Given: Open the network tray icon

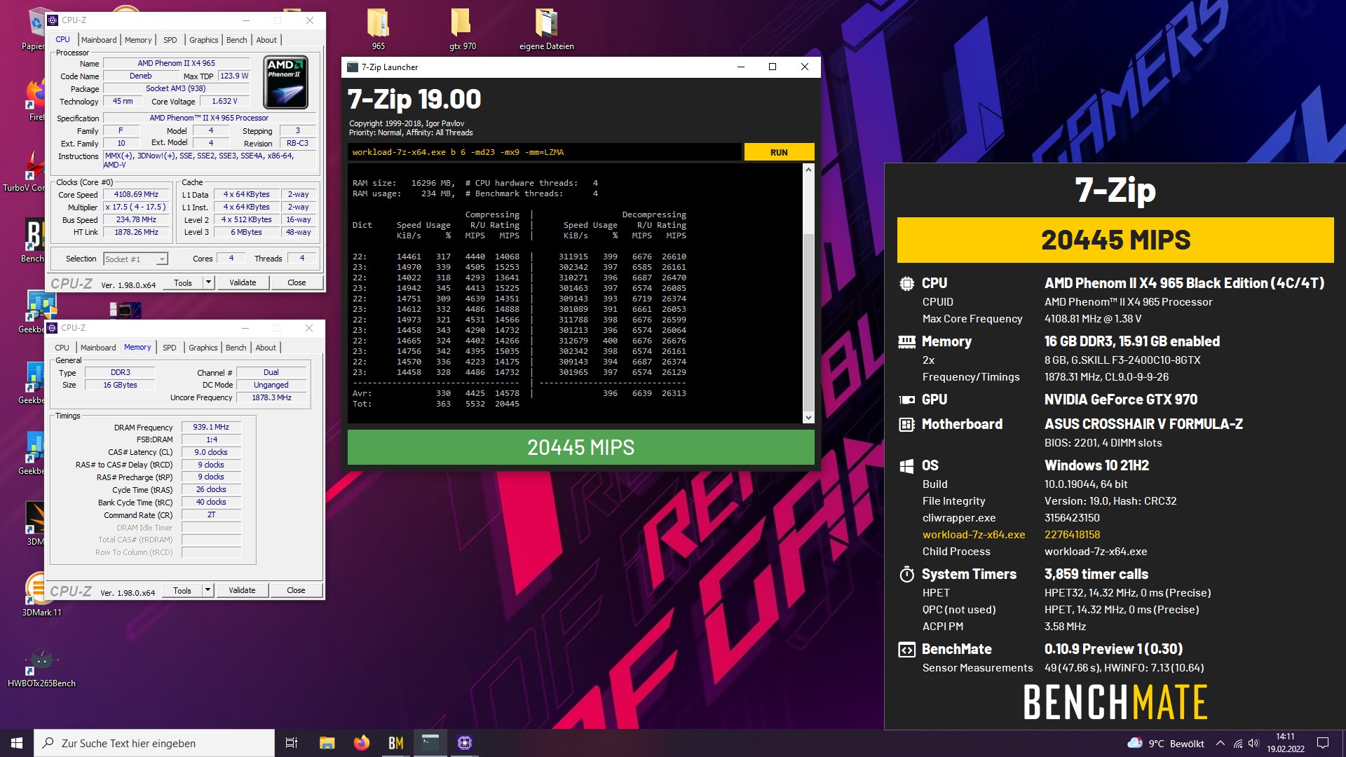Looking at the screenshot, I should coord(1238,744).
